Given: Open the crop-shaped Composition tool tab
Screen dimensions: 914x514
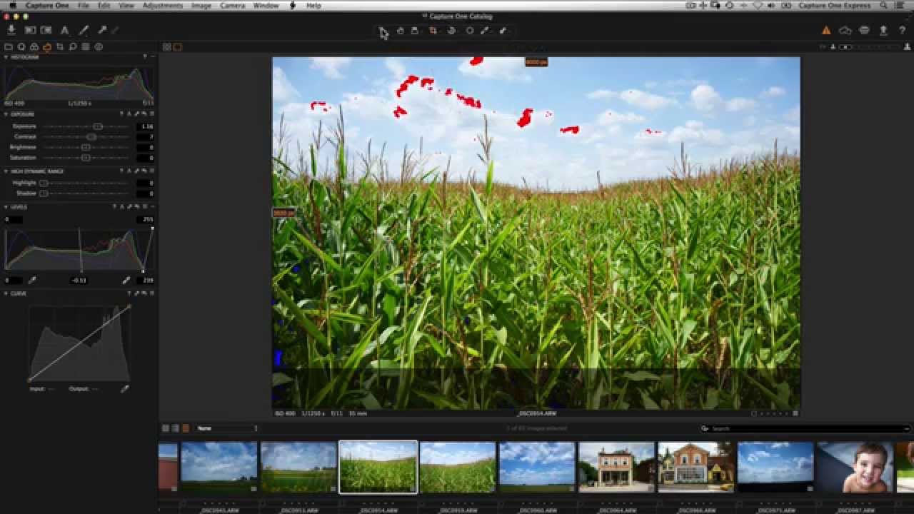Looking at the screenshot, I should pos(60,47).
